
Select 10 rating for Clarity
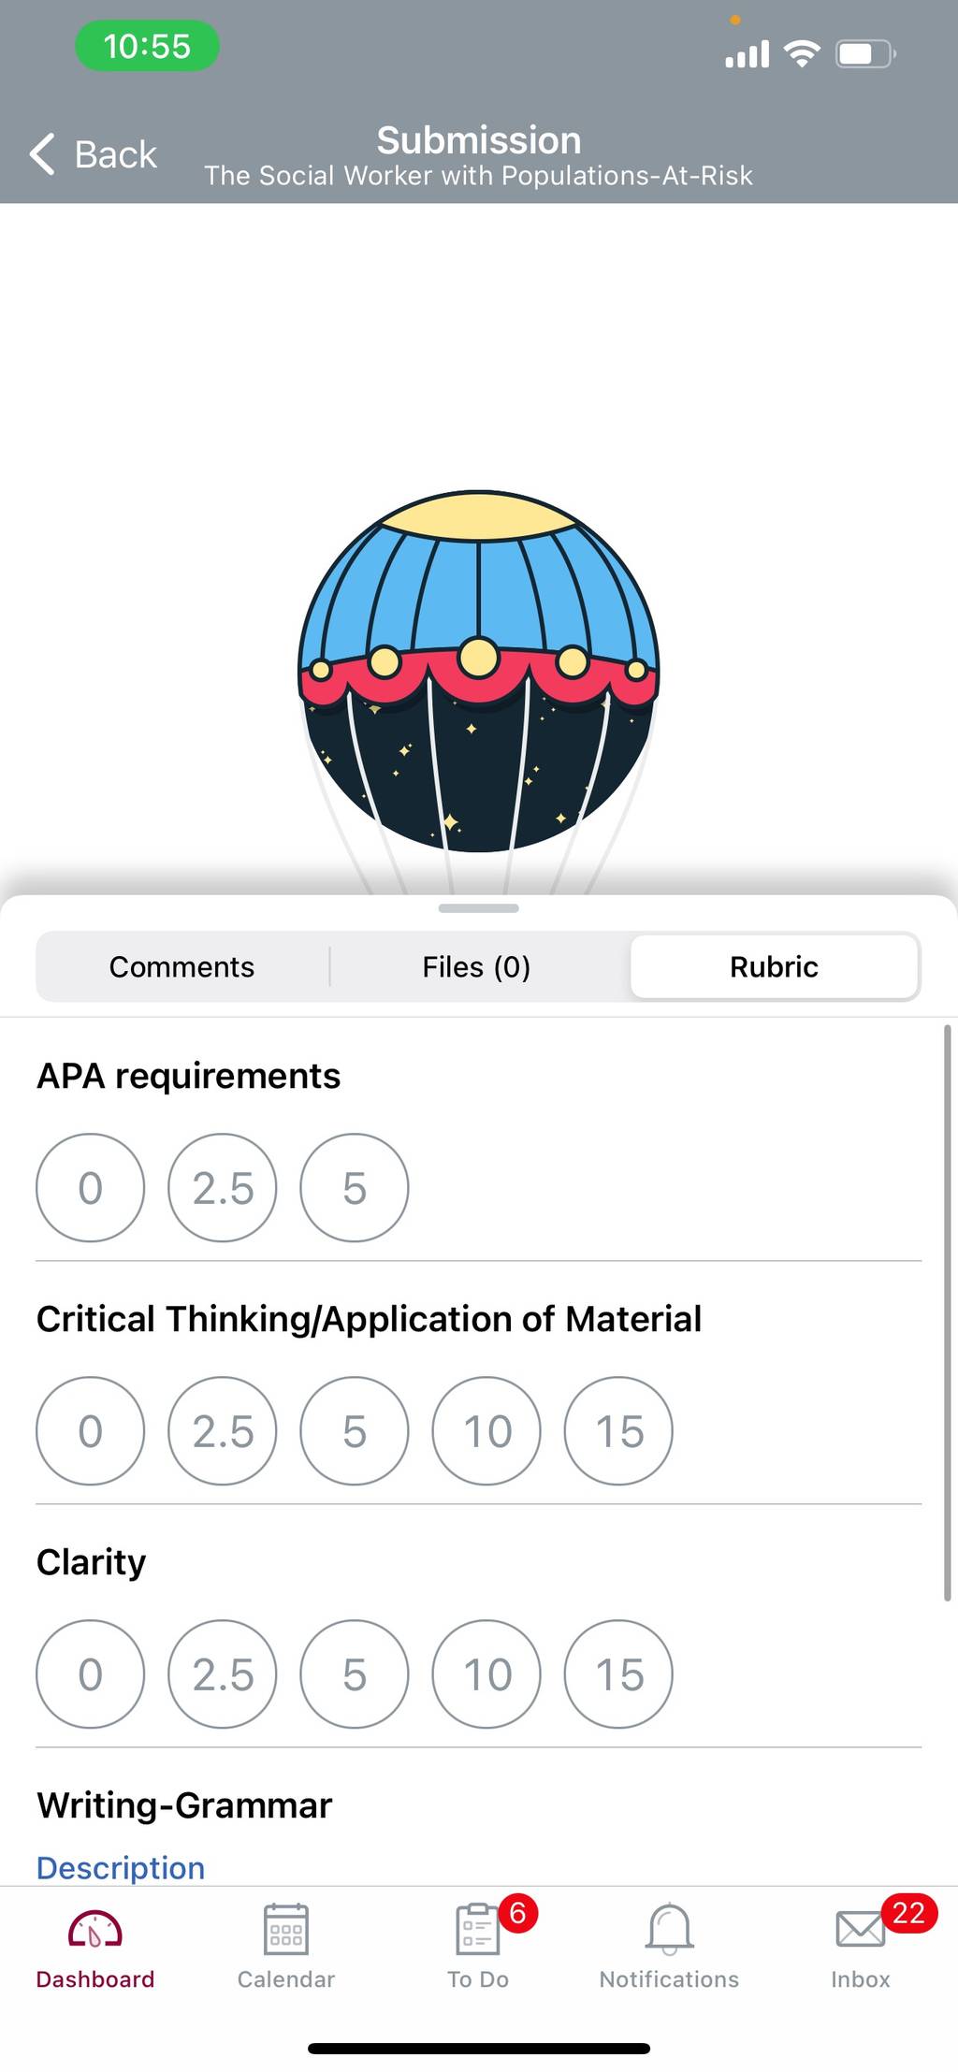click(x=486, y=1674)
